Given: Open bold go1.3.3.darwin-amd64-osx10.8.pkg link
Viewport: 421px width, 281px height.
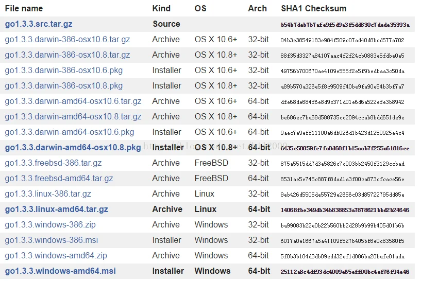Looking at the screenshot, I should tap(73, 148).
